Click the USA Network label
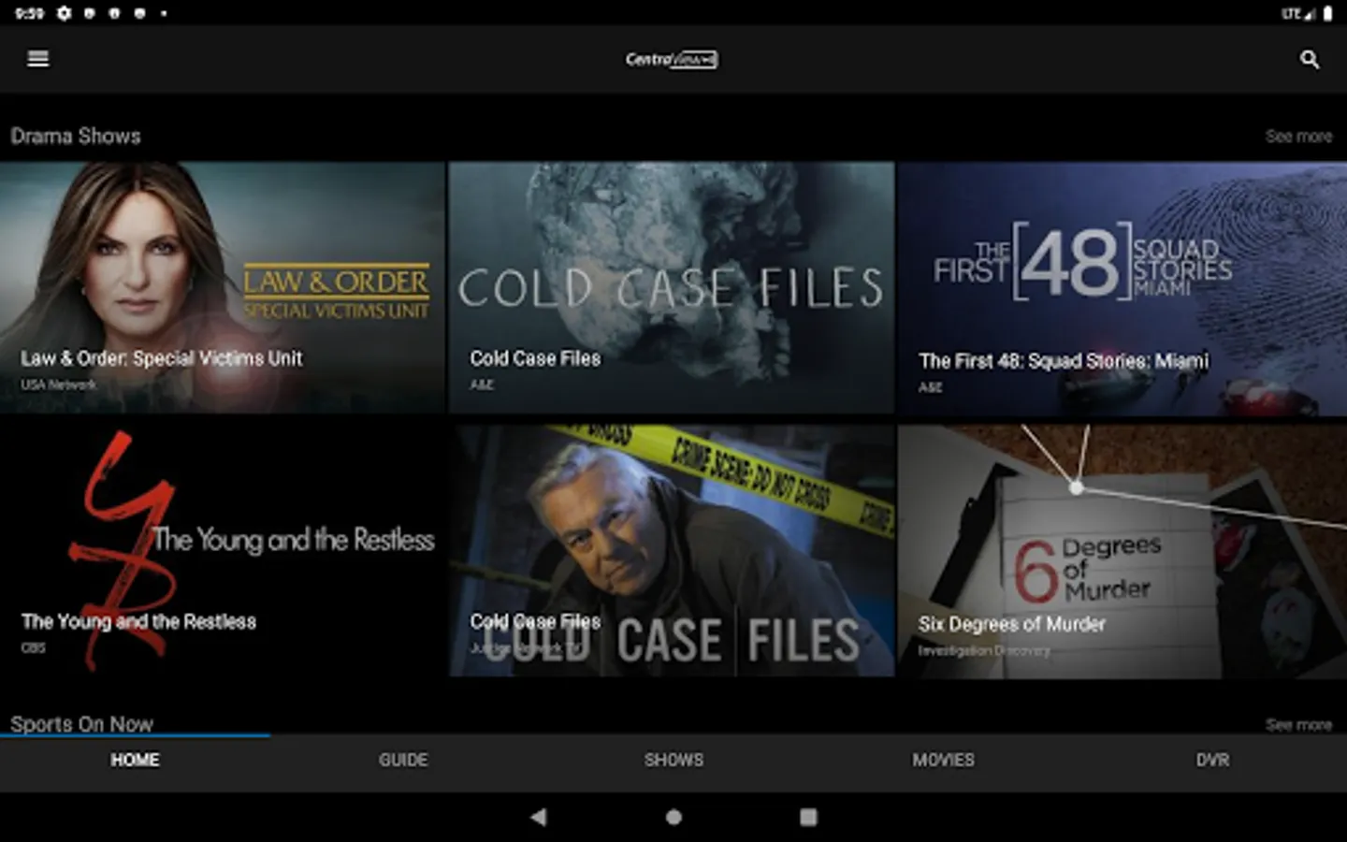 pos(58,385)
